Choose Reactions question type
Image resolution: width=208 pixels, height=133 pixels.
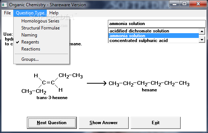(x=41, y=49)
